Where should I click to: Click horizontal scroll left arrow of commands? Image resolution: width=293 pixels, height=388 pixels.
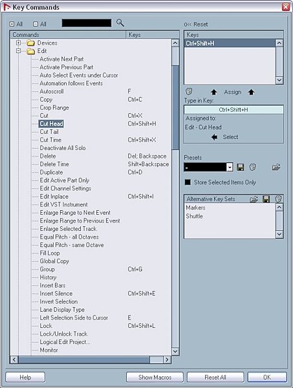[x=14, y=360]
